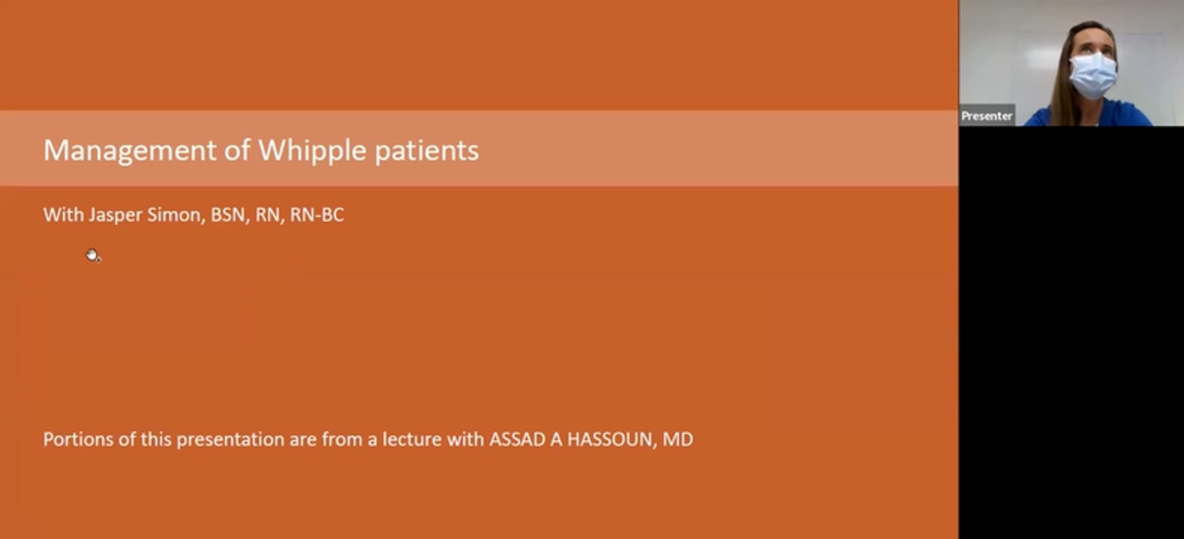
Task: Click the black empty panel below the webcam
Action: point(1071,333)
